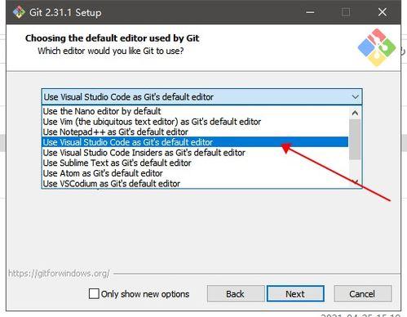
Task: Pick Atom as Git's default editor
Action: (x=195, y=173)
